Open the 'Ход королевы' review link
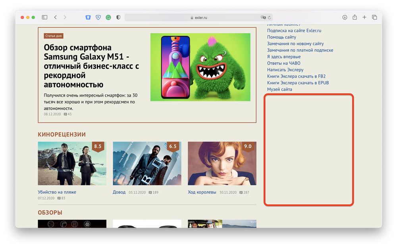The image size is (397, 248). (202, 192)
